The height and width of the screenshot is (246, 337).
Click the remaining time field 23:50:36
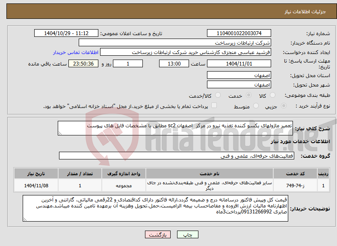[x=83, y=64]
